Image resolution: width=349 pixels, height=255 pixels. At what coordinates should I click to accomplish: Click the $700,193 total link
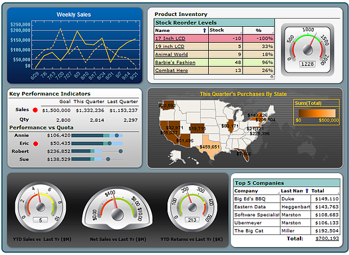pos(327,238)
